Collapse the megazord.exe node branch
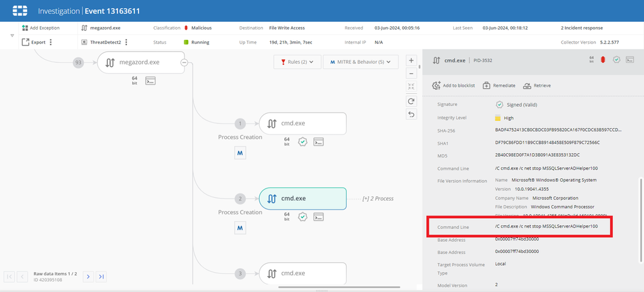The image size is (644, 292). [184, 62]
